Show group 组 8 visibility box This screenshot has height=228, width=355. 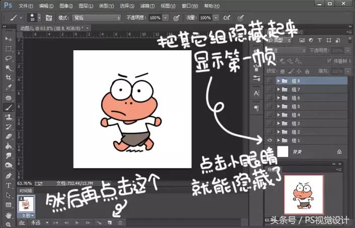tap(269, 81)
